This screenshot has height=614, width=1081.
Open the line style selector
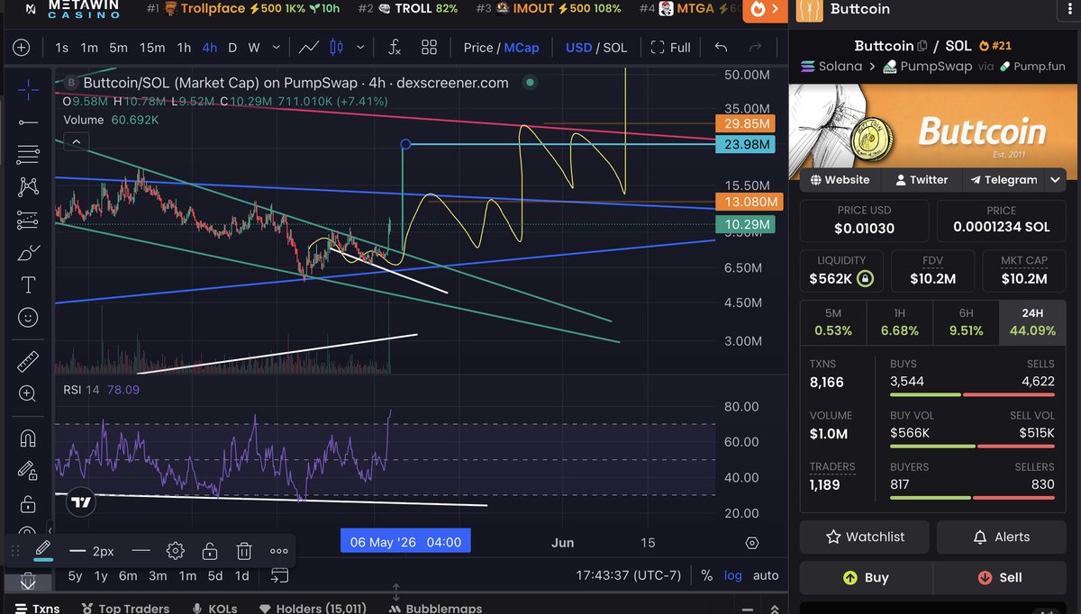[x=141, y=551]
